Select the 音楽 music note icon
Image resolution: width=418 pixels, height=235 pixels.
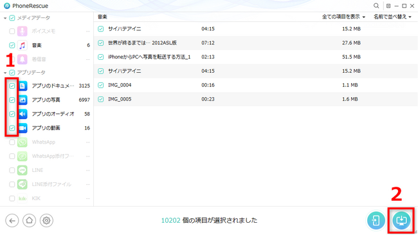point(23,45)
